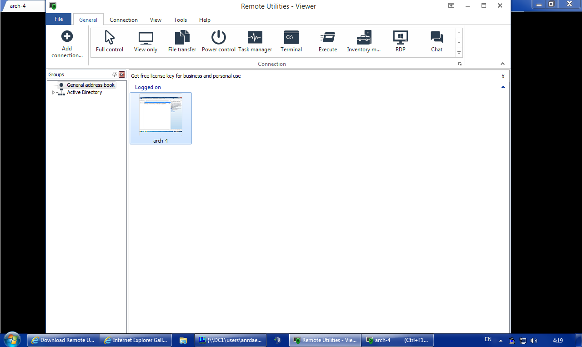582x347 pixels.
Task: Select the View only mode
Action: (145, 42)
